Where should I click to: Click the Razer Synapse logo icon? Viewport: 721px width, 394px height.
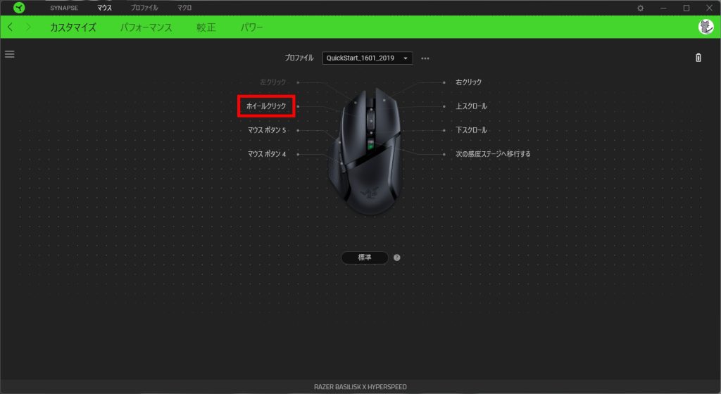coord(19,8)
